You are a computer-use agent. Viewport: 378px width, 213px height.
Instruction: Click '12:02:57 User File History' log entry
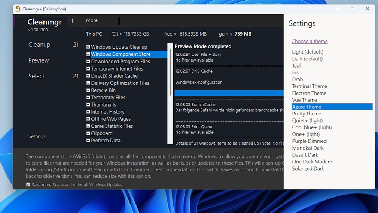coord(198,55)
